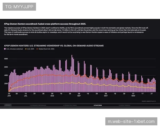Viewport: 160px width, 128px height.
Task: Click the 80M y-axis label
Action: tap(6, 58)
